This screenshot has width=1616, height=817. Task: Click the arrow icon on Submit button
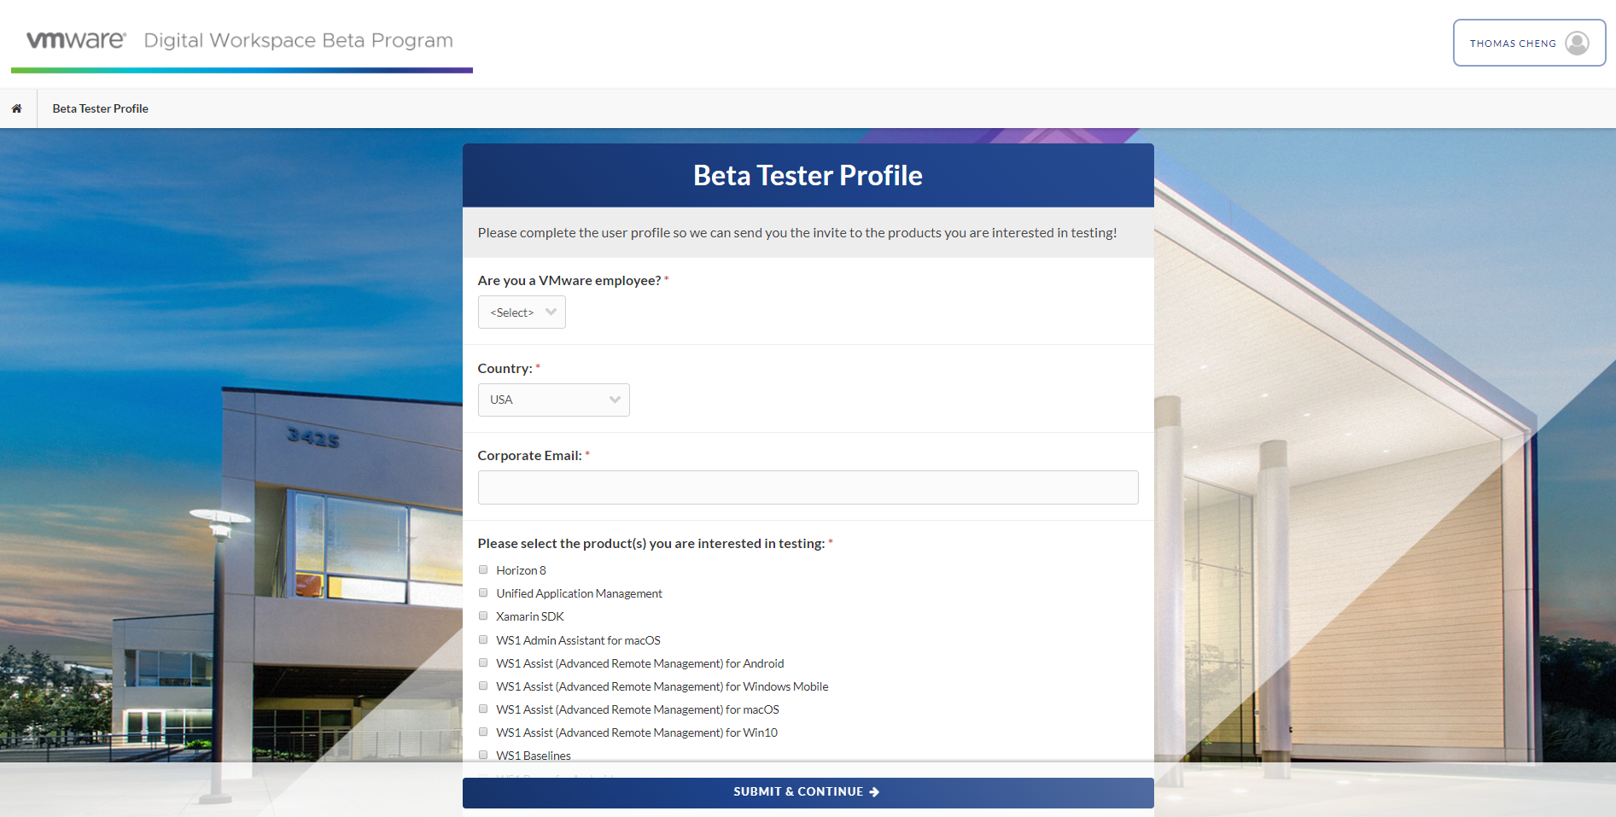874,792
